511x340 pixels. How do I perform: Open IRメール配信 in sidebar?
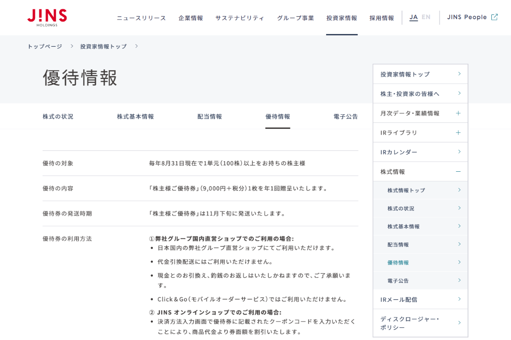(x=420, y=299)
